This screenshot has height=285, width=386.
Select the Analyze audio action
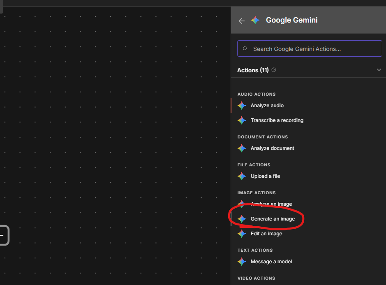pyautogui.click(x=308, y=106)
